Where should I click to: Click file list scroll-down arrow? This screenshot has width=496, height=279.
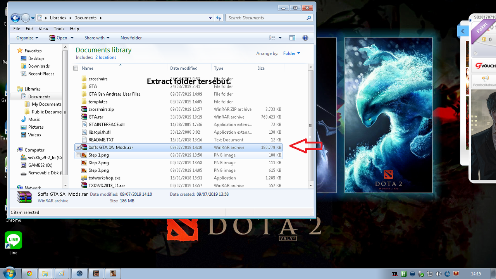point(310,186)
